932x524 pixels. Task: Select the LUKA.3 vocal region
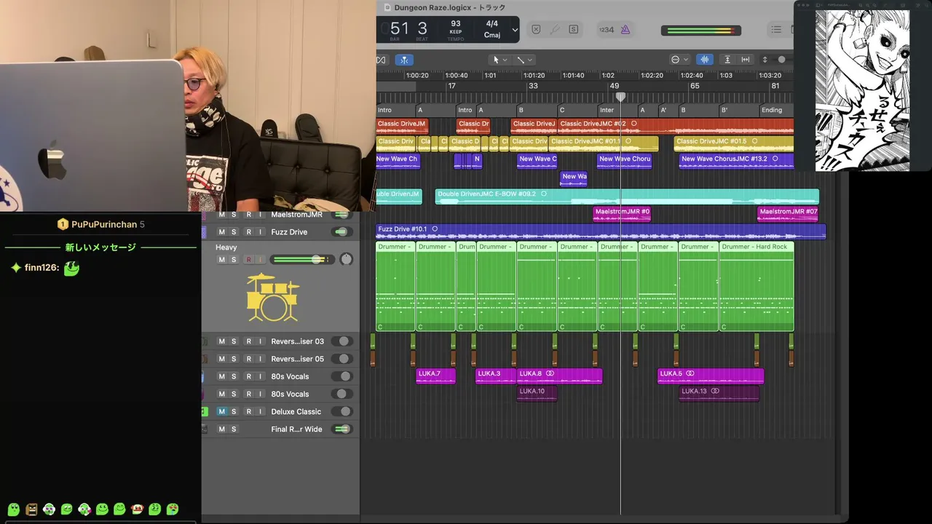coord(496,376)
